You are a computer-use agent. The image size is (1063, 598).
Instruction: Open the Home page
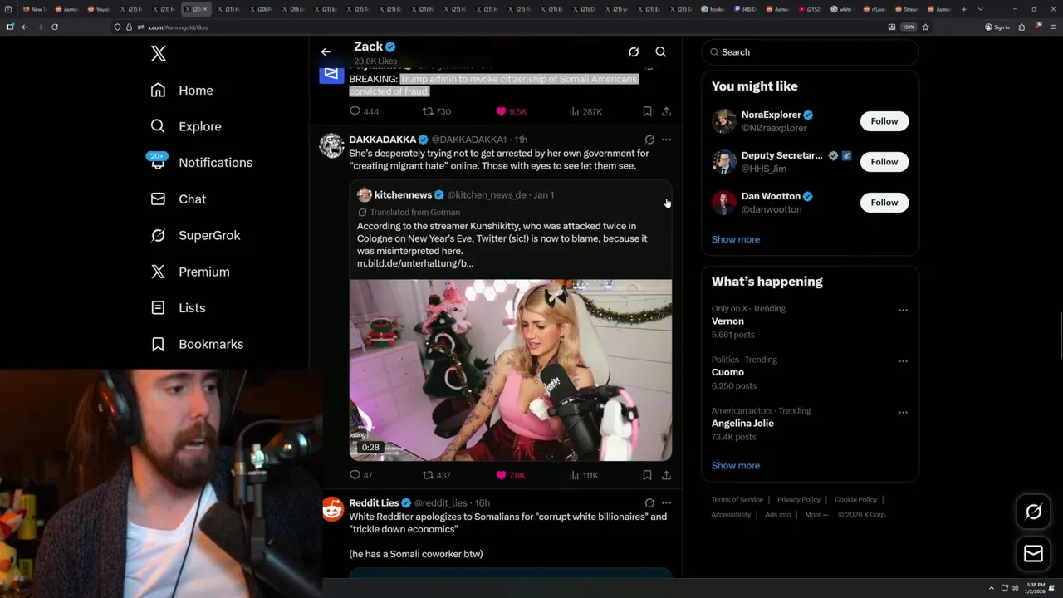pos(182,91)
